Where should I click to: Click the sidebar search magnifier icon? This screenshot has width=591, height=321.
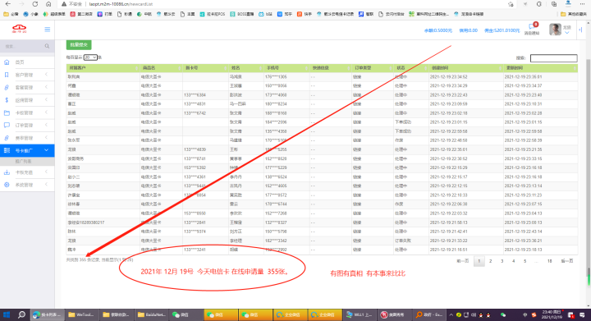(47, 46)
